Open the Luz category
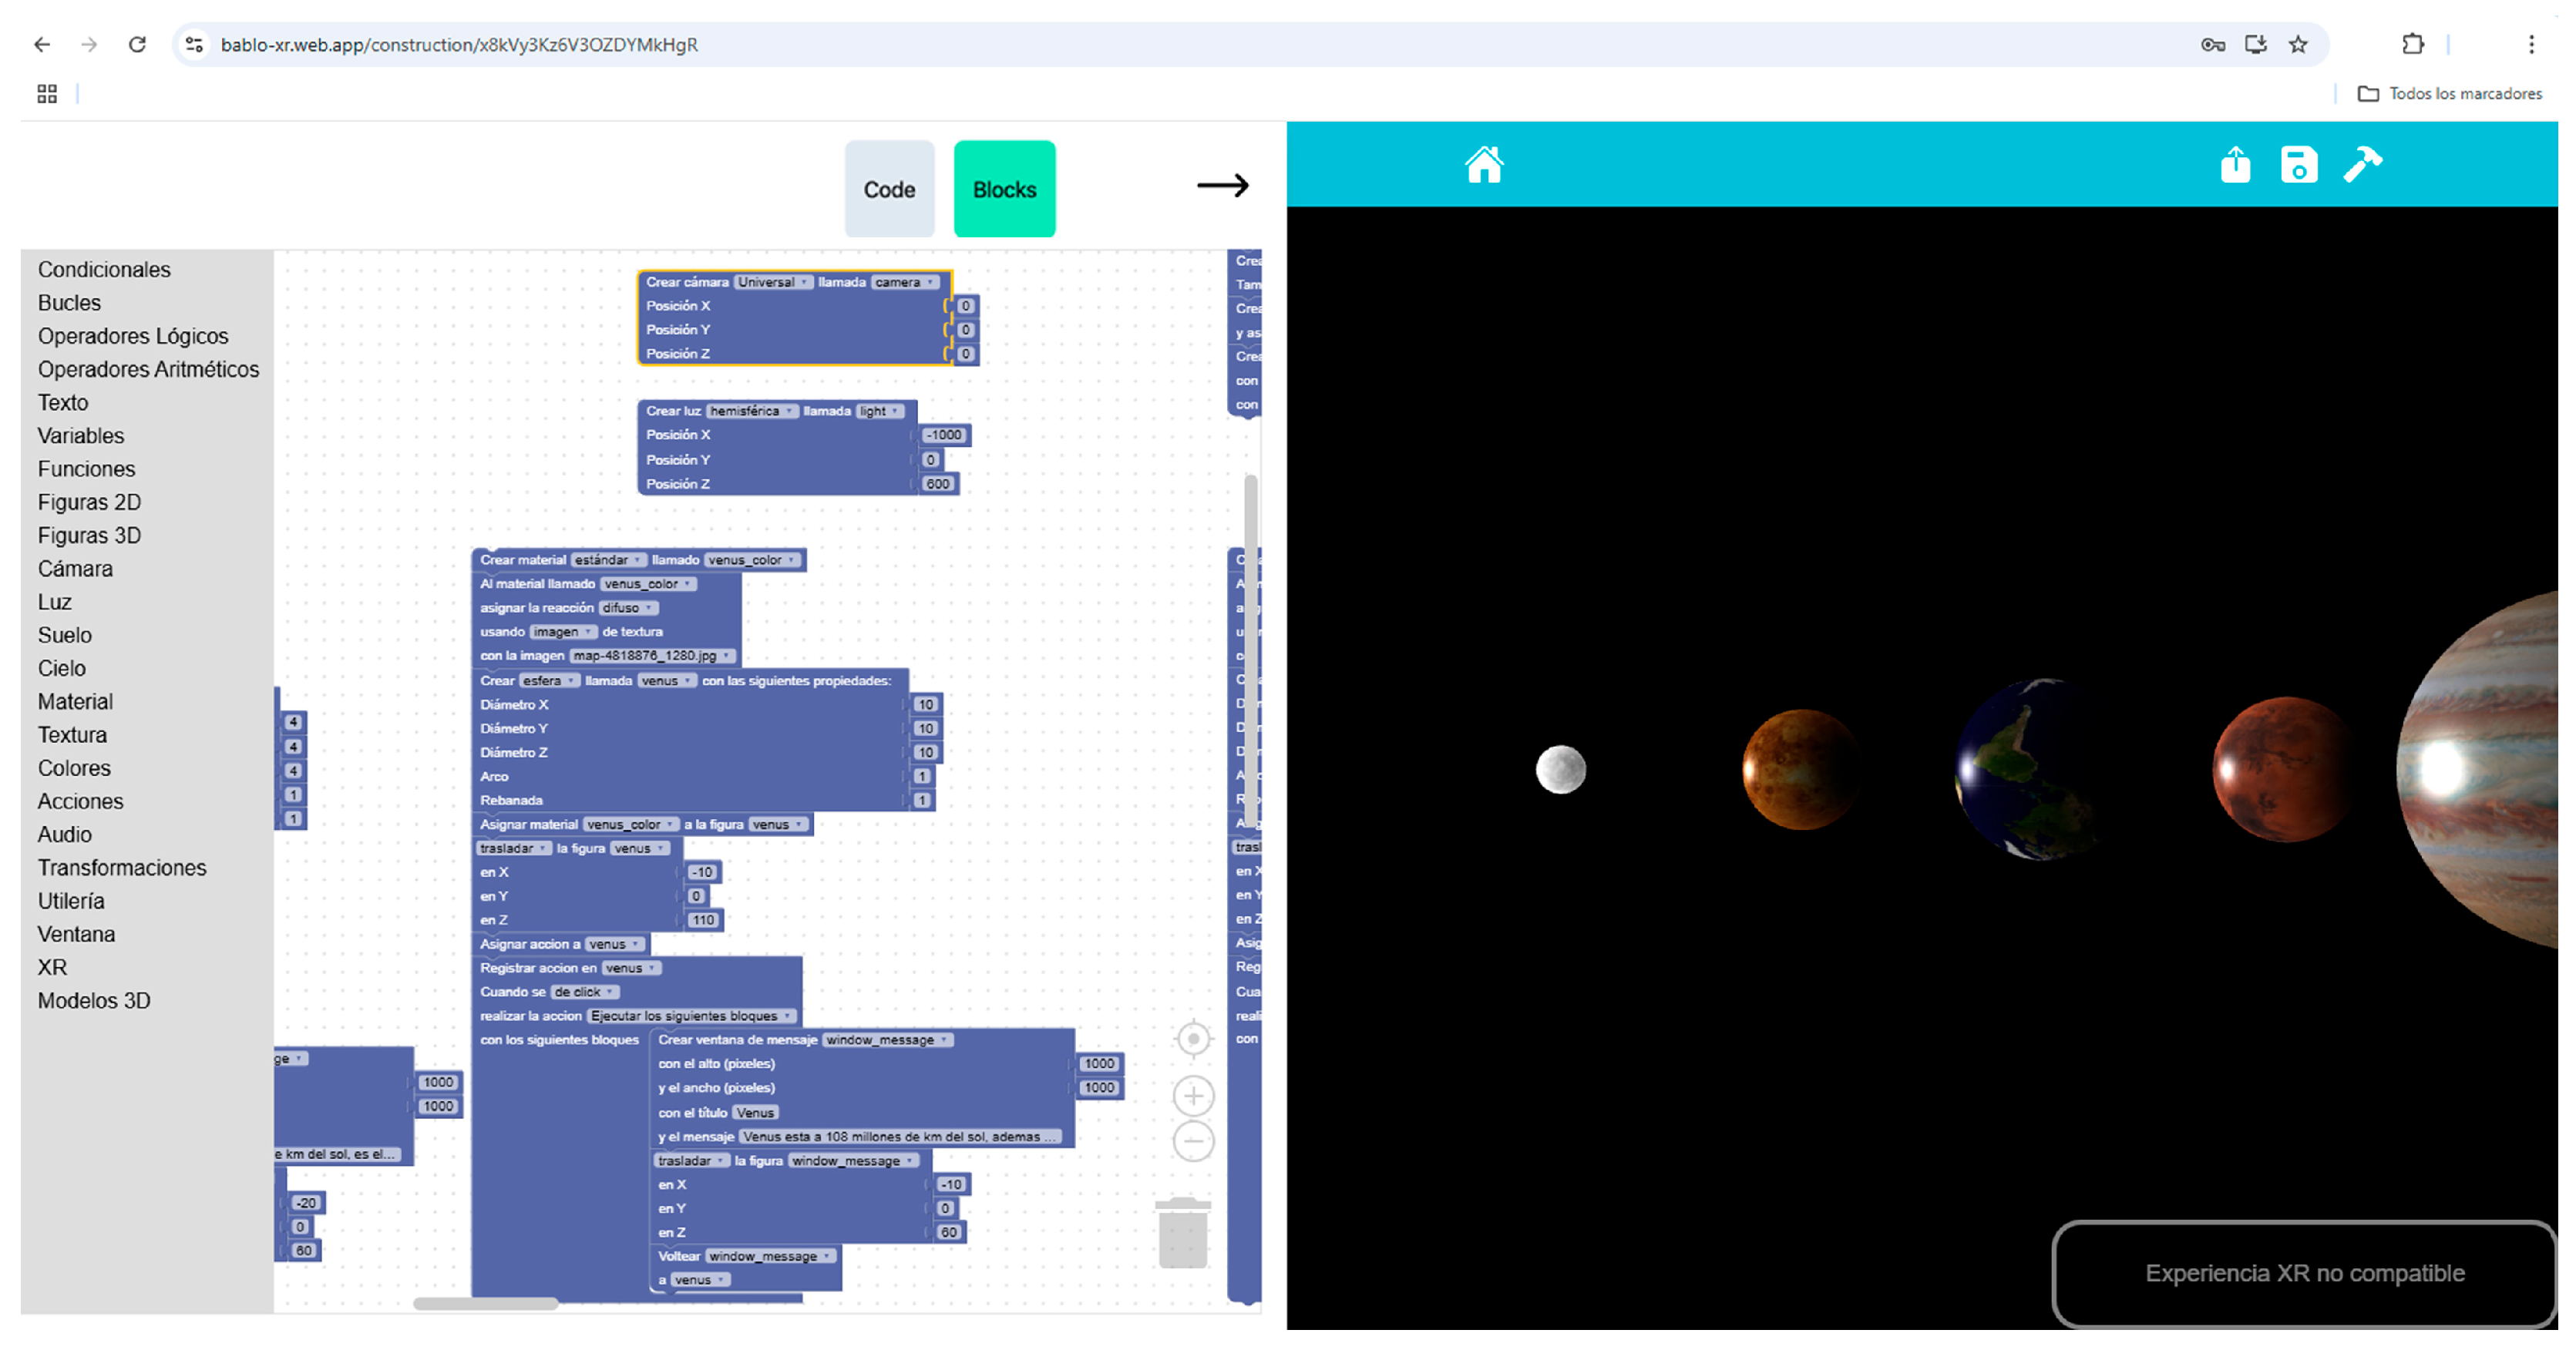2576x1350 pixels. click(x=54, y=602)
